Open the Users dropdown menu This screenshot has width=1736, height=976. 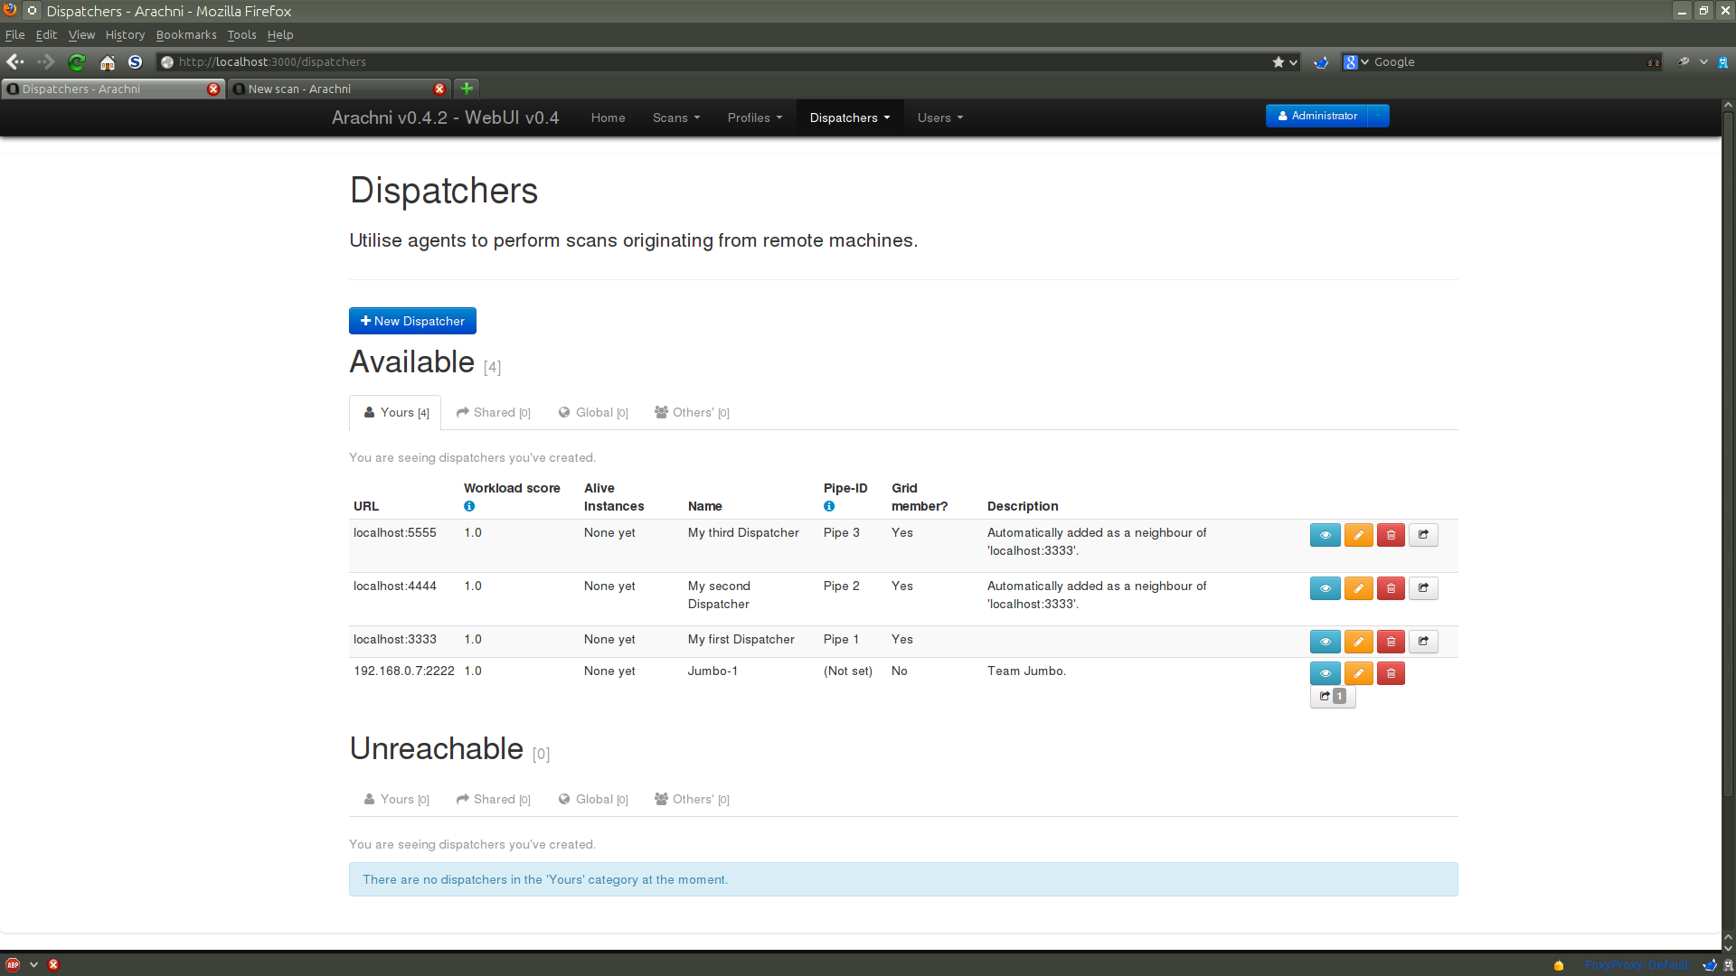940,117
